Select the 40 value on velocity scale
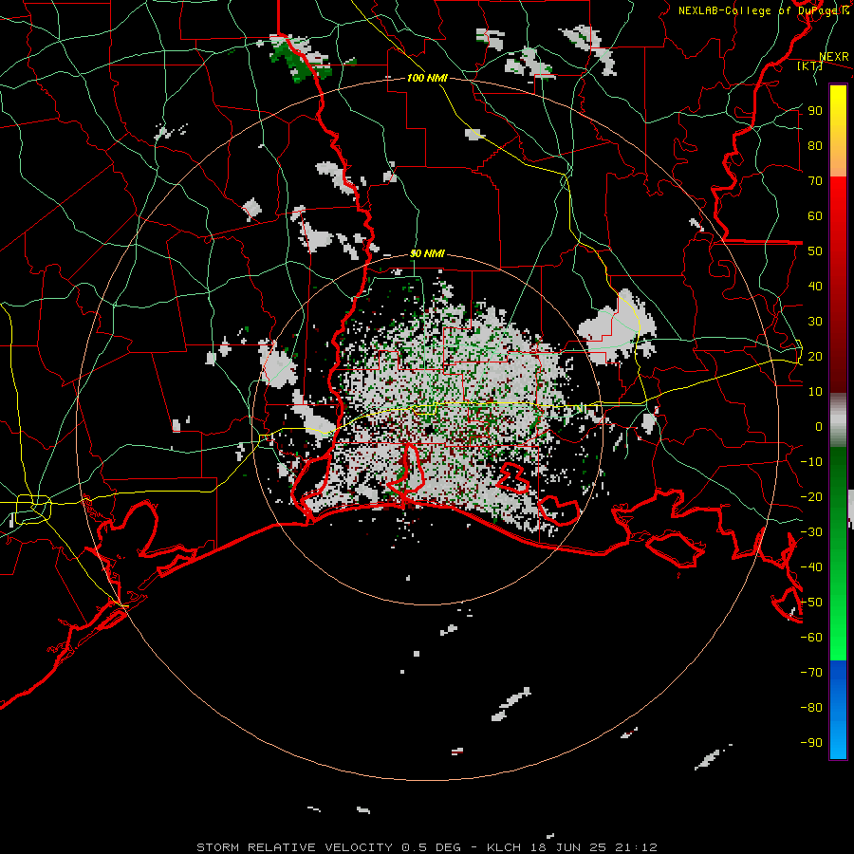The image size is (854, 854). pyautogui.click(x=815, y=286)
